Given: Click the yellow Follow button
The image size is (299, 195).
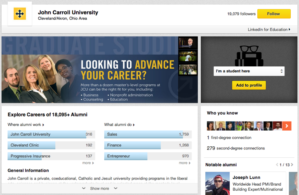Looking at the screenshot, I should coord(274,14).
